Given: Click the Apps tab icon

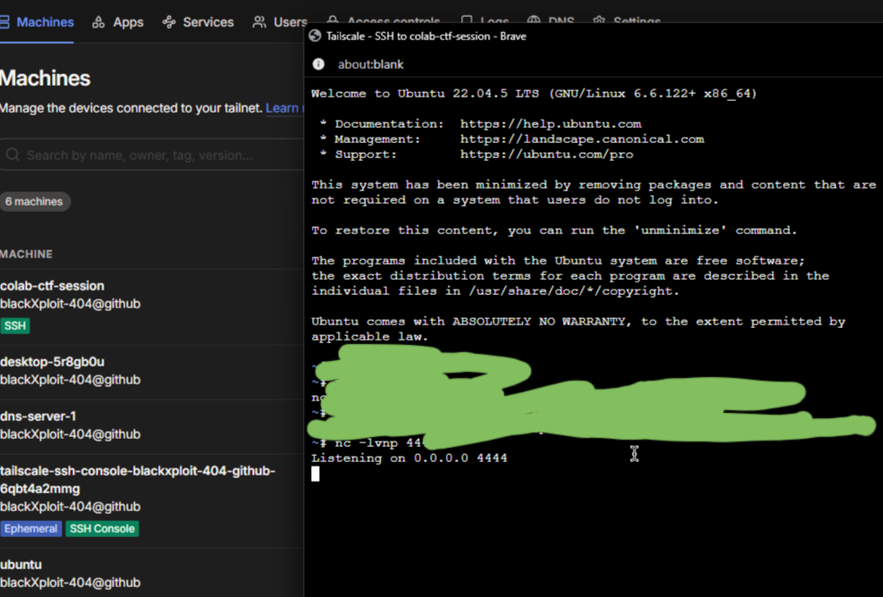Looking at the screenshot, I should pos(98,22).
